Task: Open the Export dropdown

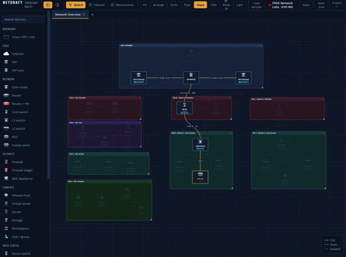Action: click(x=337, y=5)
